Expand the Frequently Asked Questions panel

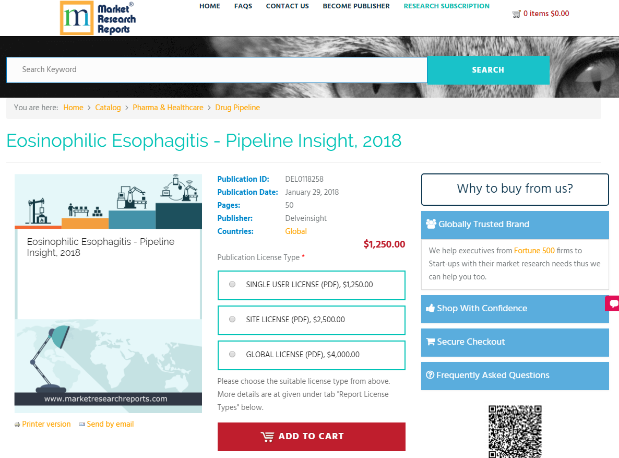(515, 376)
